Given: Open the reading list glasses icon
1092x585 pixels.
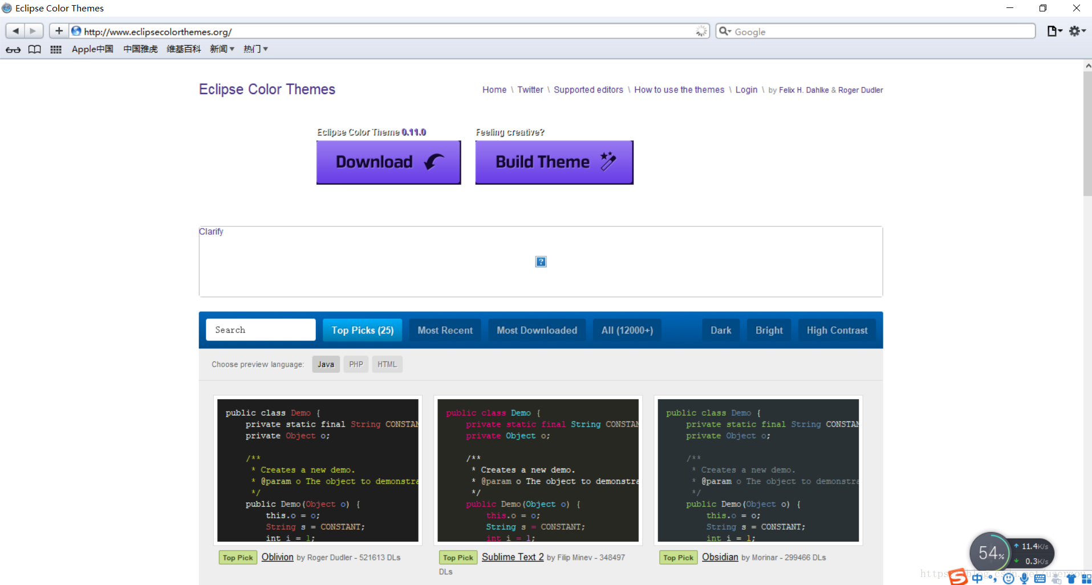Looking at the screenshot, I should [13, 50].
